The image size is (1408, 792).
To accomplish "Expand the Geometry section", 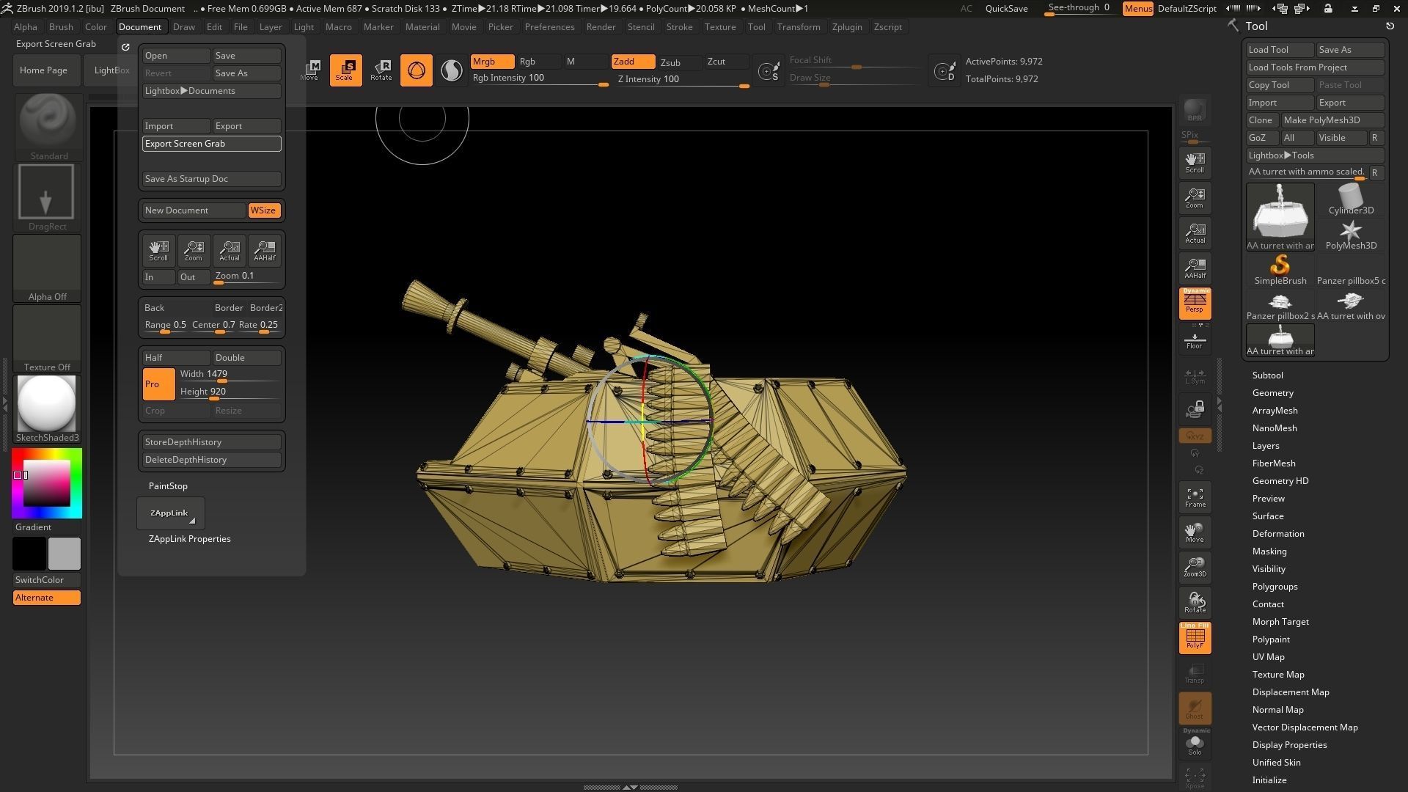I will [x=1272, y=393].
